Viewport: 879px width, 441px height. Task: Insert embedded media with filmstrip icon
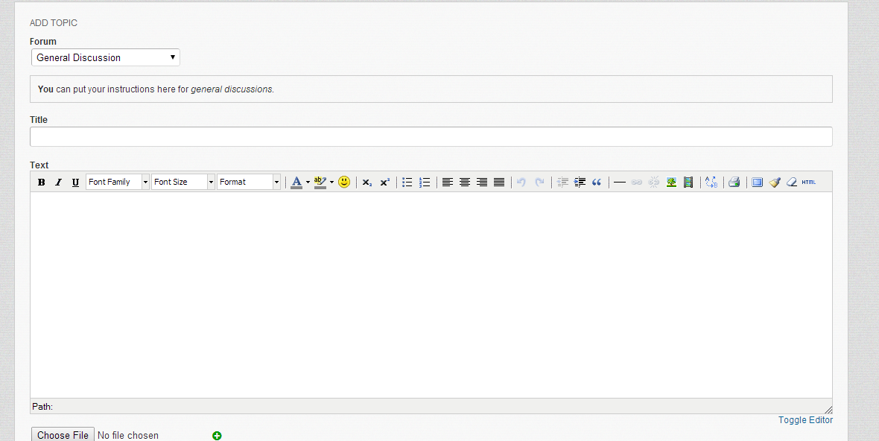[688, 183]
